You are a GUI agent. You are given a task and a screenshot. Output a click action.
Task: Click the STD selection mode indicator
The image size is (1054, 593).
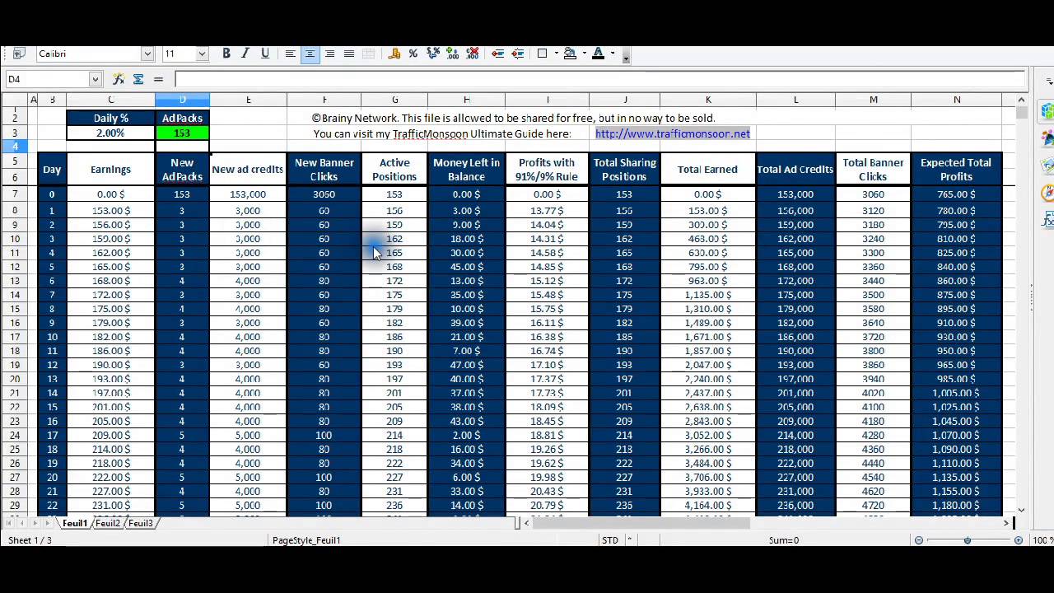coord(610,540)
